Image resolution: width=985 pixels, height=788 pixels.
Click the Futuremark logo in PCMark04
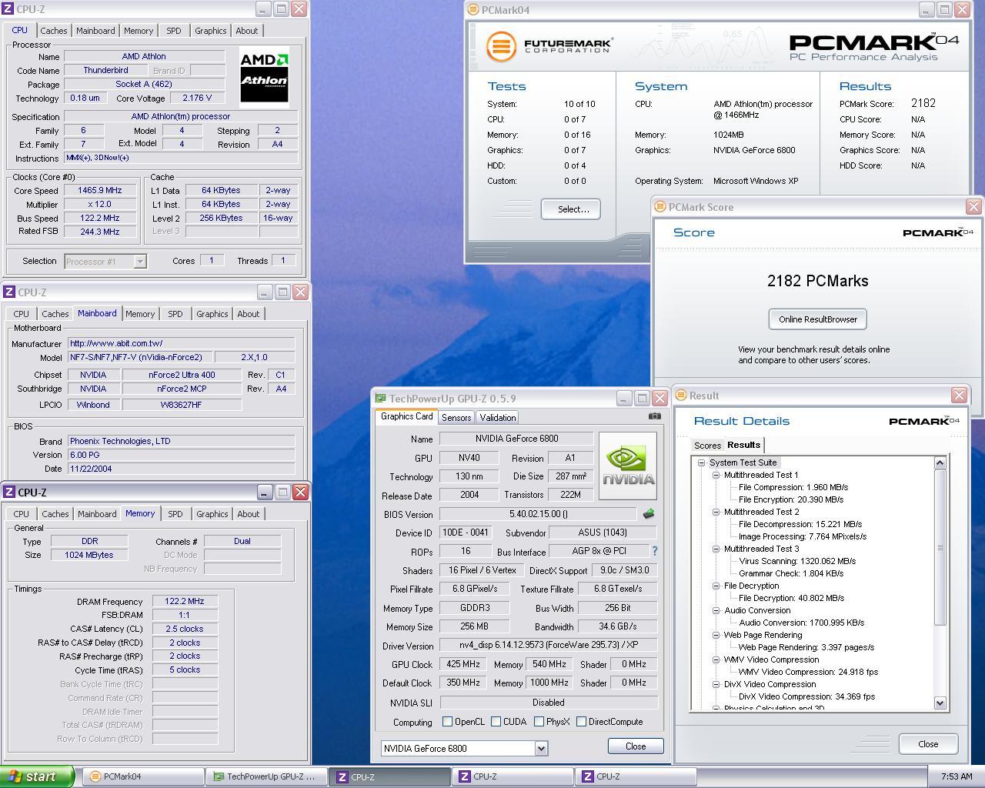click(x=549, y=45)
